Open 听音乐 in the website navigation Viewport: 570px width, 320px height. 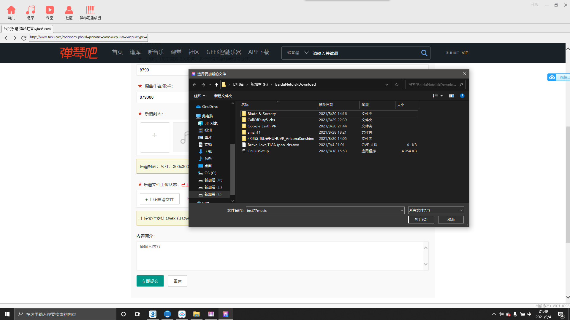coord(156,52)
